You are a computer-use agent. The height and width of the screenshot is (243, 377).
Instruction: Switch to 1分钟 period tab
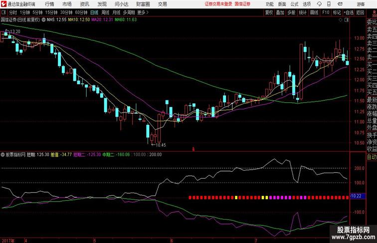(24, 12)
